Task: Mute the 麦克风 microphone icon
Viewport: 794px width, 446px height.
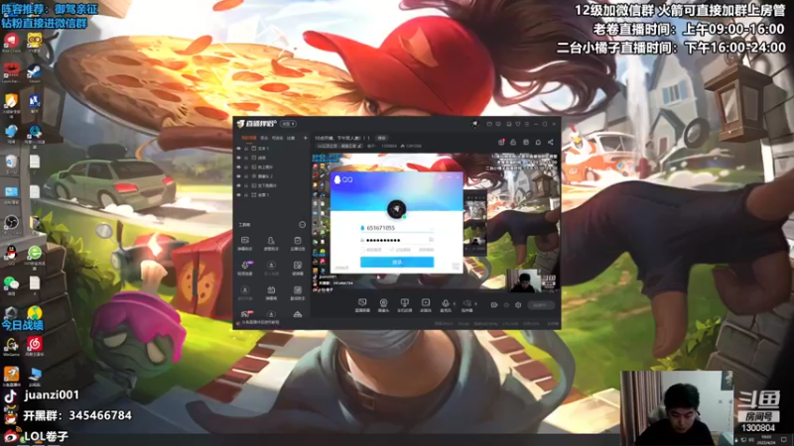Action: coord(446,303)
